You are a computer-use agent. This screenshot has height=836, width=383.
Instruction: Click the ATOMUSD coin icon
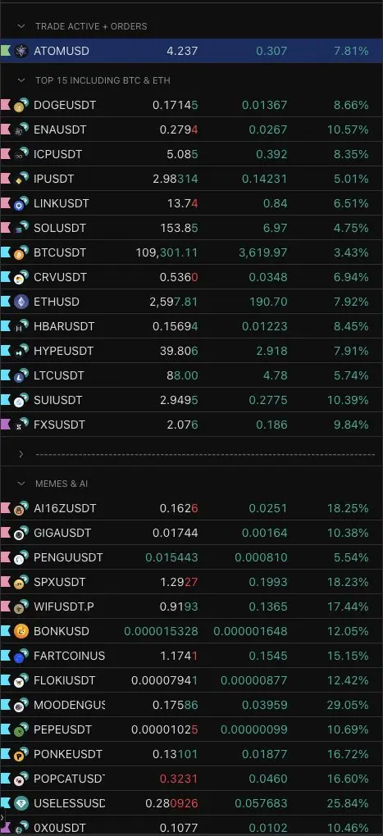point(21,51)
